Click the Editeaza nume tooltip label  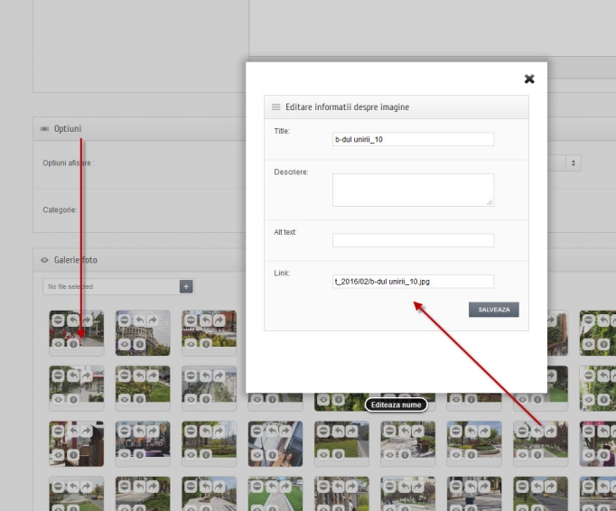click(x=396, y=404)
